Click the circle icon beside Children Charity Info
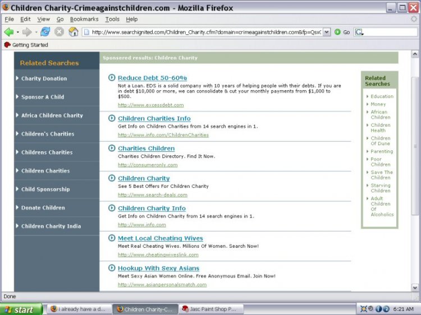 [x=112, y=208]
